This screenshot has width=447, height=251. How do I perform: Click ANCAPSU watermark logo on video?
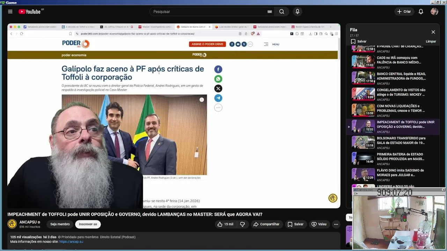click(x=333, y=198)
